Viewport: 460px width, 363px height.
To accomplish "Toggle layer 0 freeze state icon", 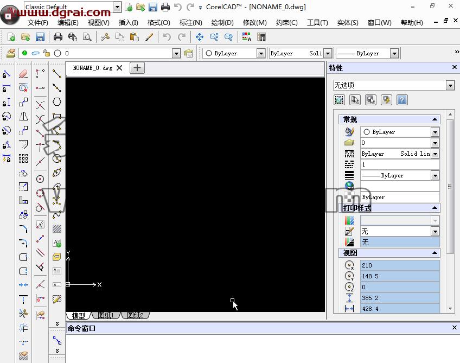I will click(35, 53).
